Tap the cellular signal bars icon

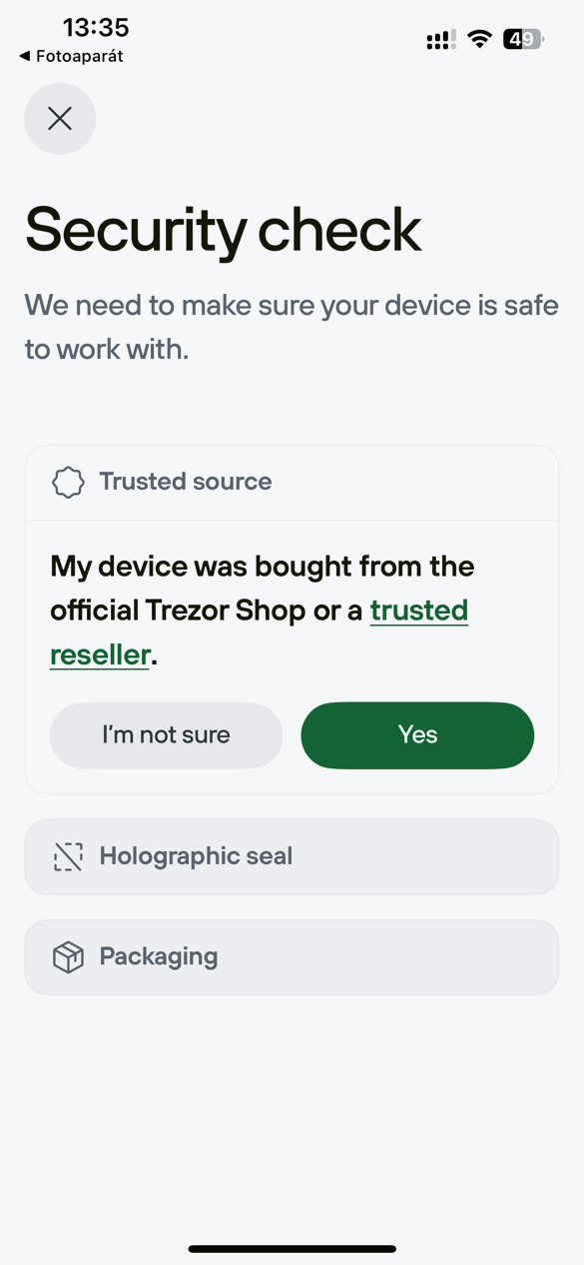click(x=438, y=39)
